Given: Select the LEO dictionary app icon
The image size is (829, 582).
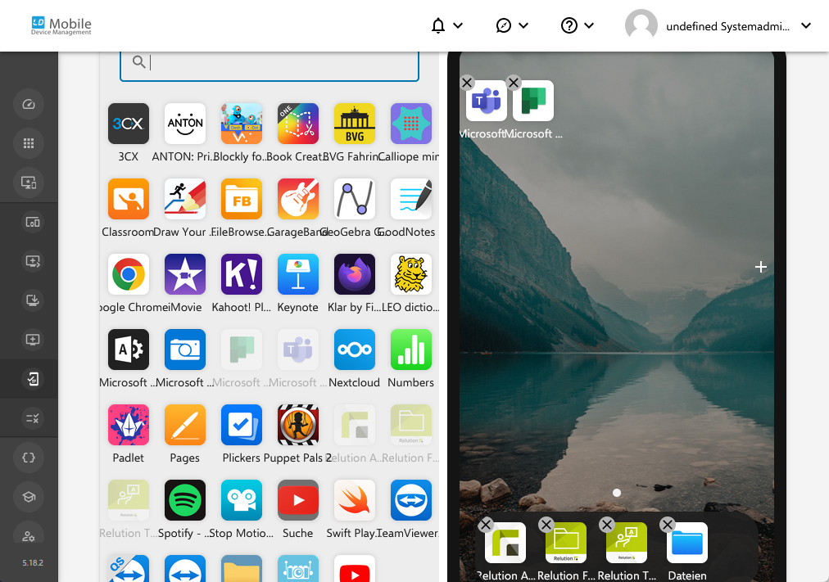Looking at the screenshot, I should click(411, 274).
